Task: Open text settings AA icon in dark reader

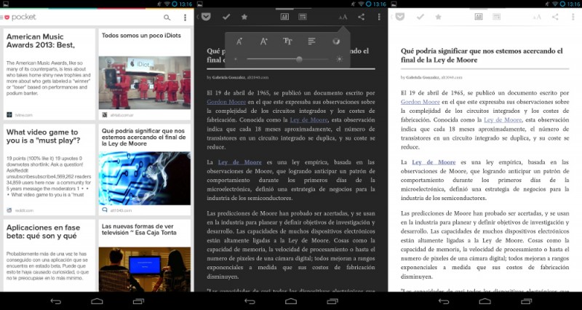Action: pos(343,17)
